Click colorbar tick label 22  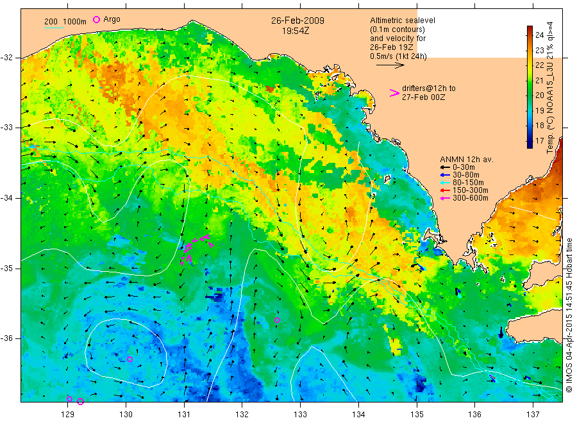[x=539, y=65]
